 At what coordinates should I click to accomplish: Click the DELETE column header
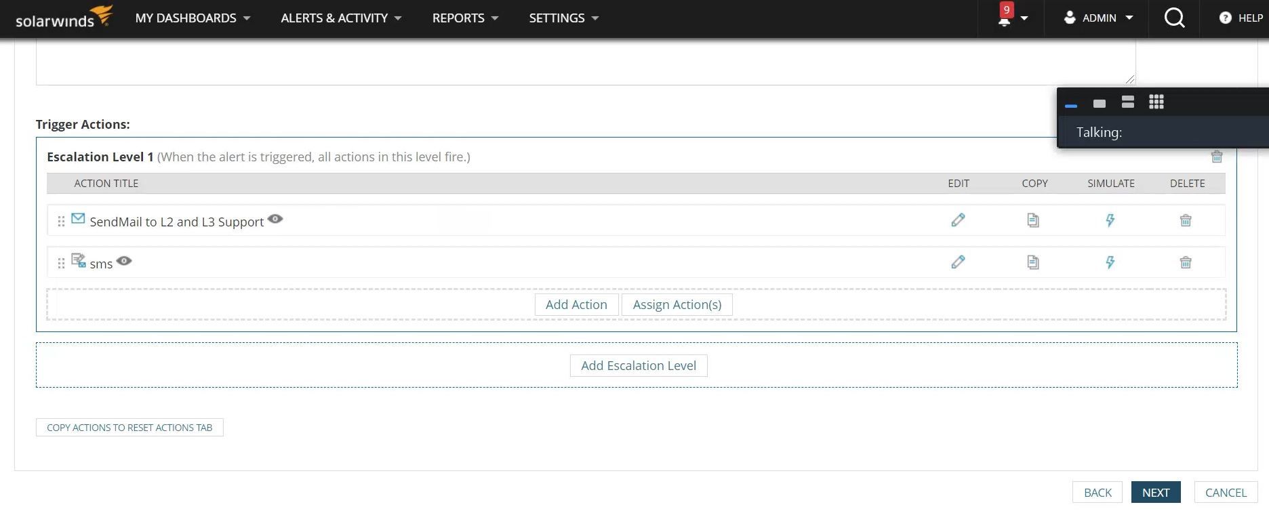pyautogui.click(x=1188, y=184)
